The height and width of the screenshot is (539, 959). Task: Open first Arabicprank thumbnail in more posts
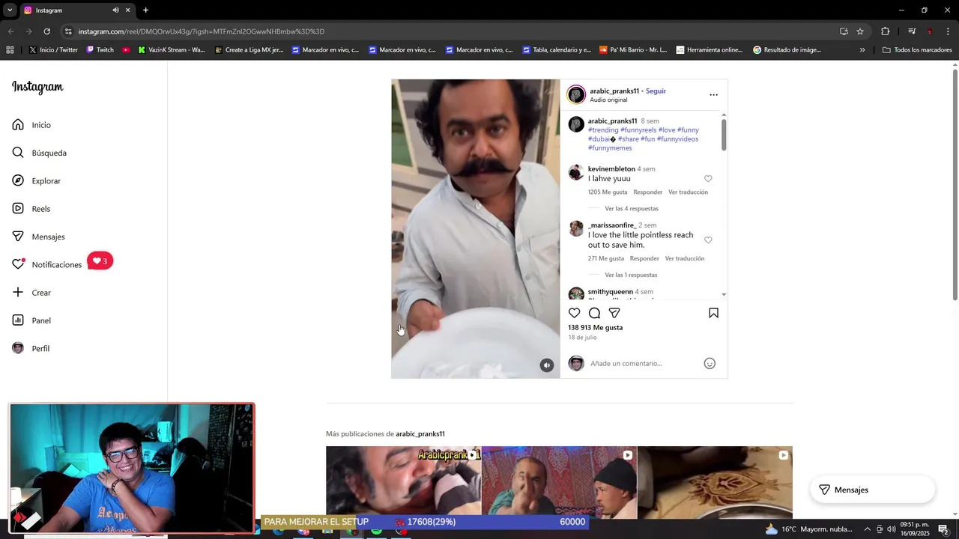[403, 483]
